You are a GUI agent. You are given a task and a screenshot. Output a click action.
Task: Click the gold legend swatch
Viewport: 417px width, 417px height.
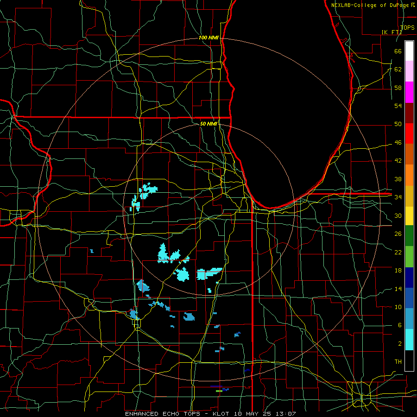409,196
